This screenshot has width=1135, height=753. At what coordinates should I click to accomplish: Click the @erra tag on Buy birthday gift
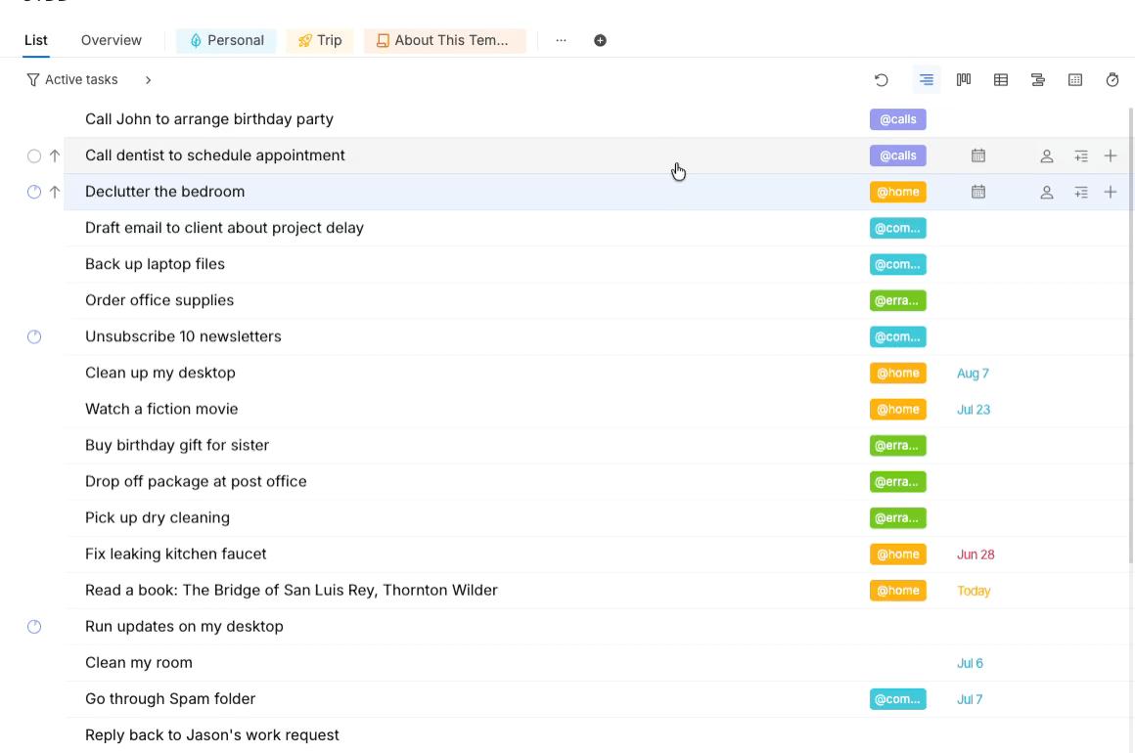tap(897, 446)
